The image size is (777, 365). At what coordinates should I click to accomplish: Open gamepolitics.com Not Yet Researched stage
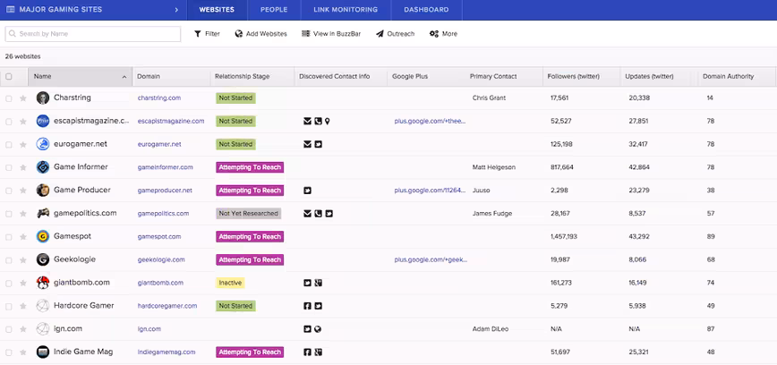[x=248, y=214]
